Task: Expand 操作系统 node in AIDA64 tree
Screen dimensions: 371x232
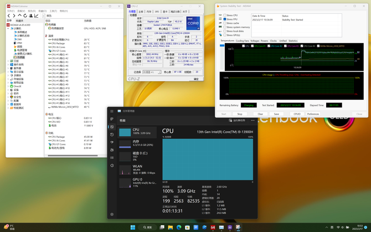Action: click(8, 65)
